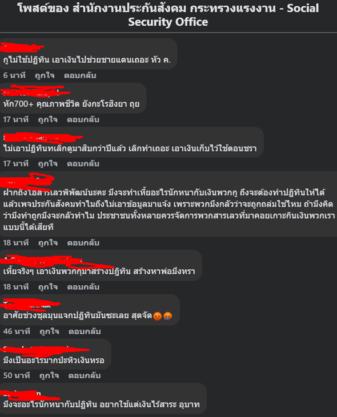
Task: Like the long comment starting with ฝากถึง
Action: coord(48,243)
